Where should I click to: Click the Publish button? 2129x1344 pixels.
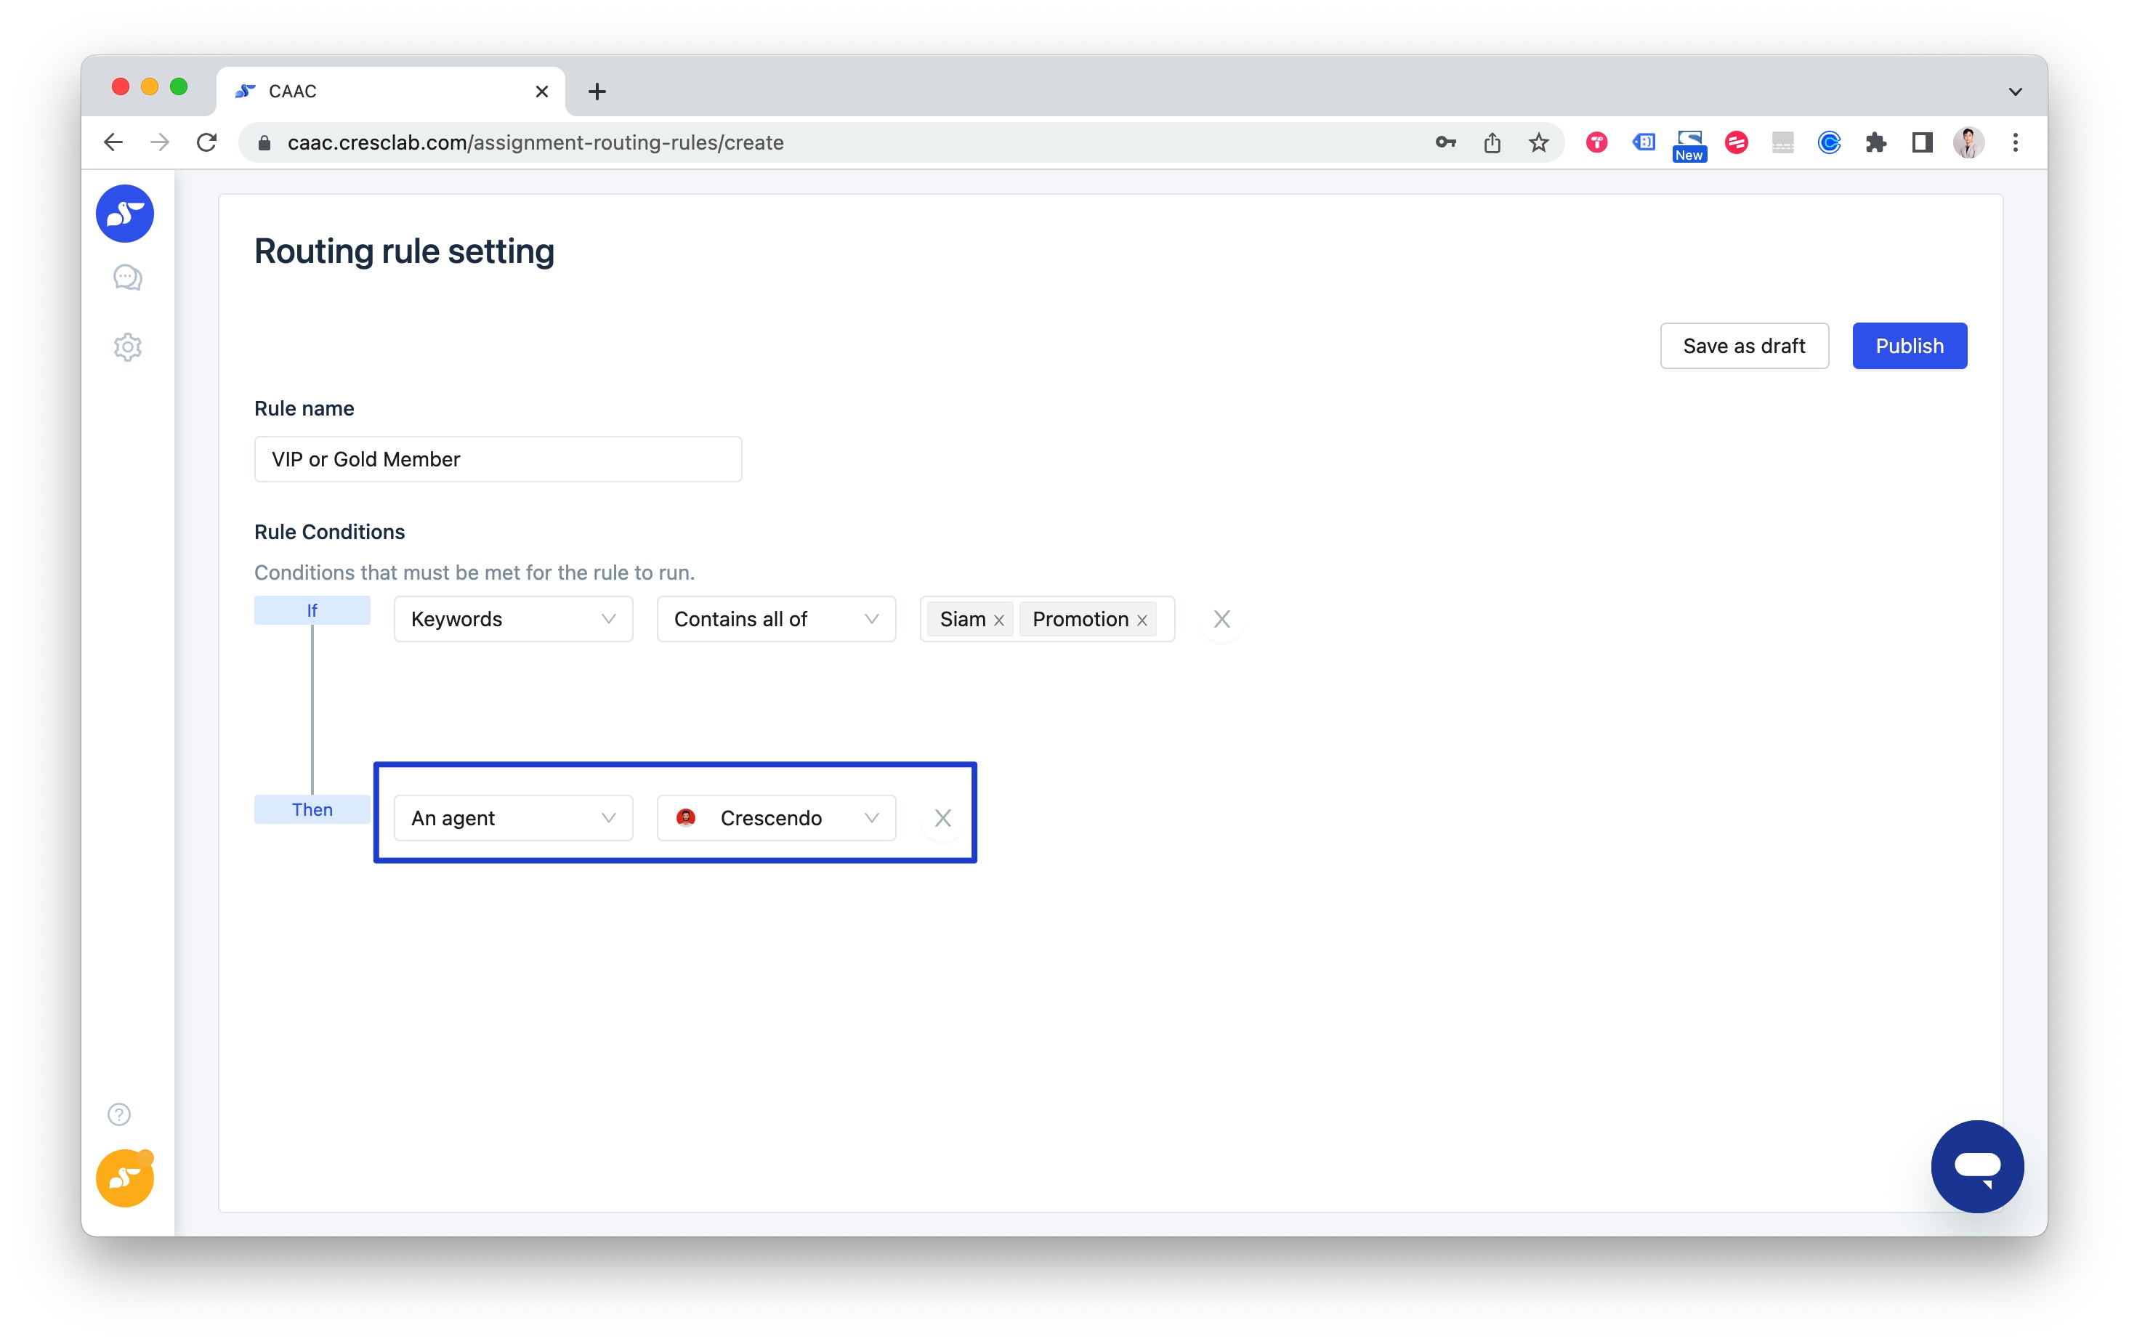click(1909, 346)
